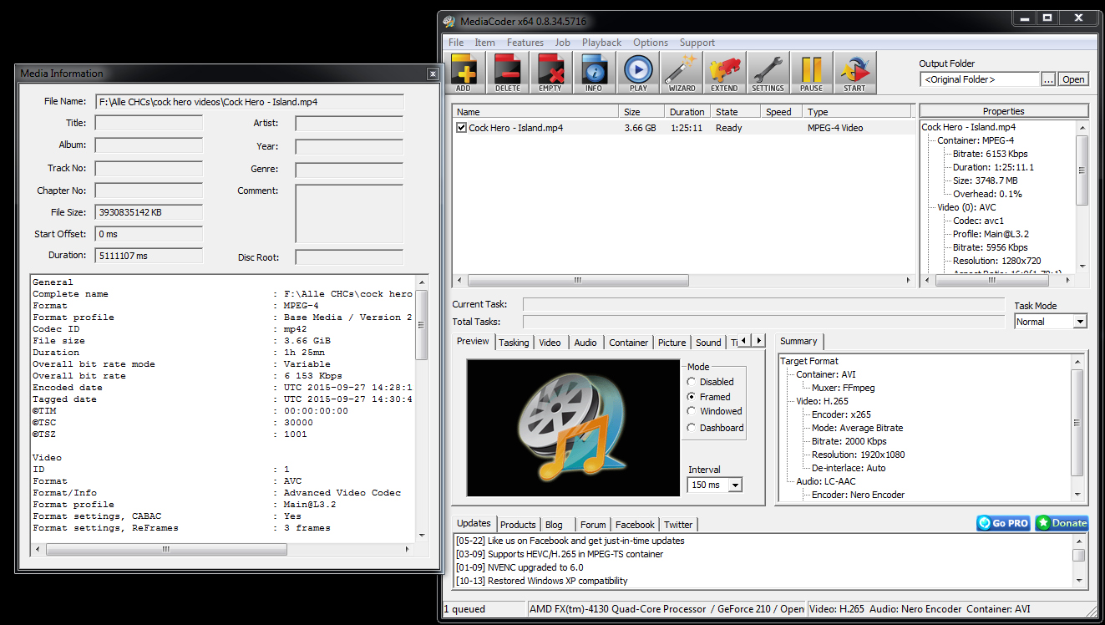Open the Interval 150 ms dropdown
The height and width of the screenshot is (625, 1105).
[735, 485]
